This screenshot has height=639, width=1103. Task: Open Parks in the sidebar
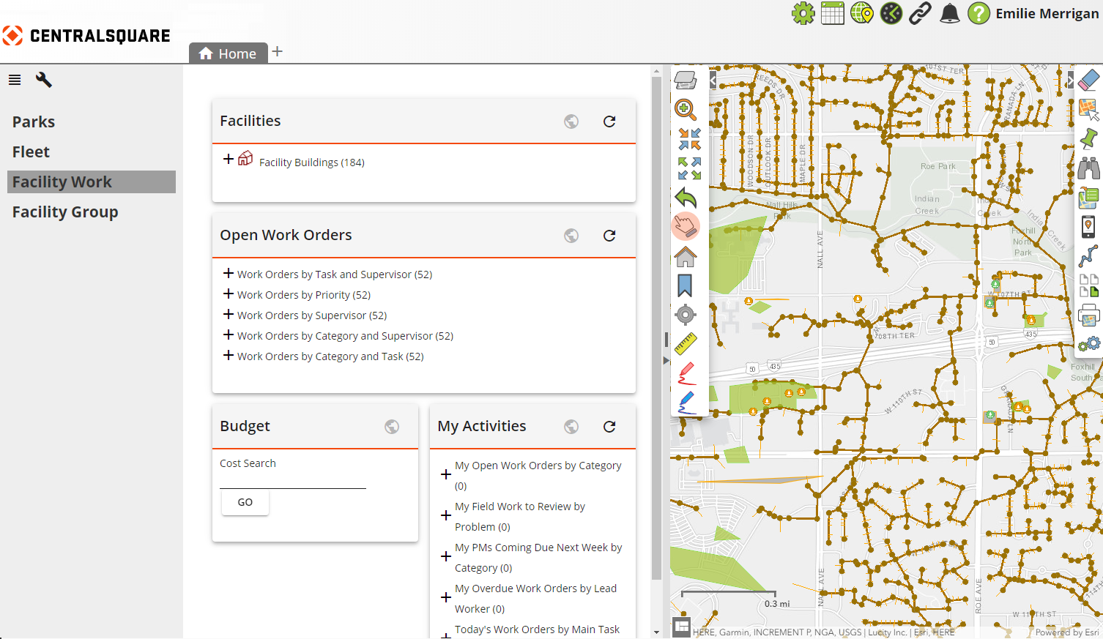[x=34, y=122]
